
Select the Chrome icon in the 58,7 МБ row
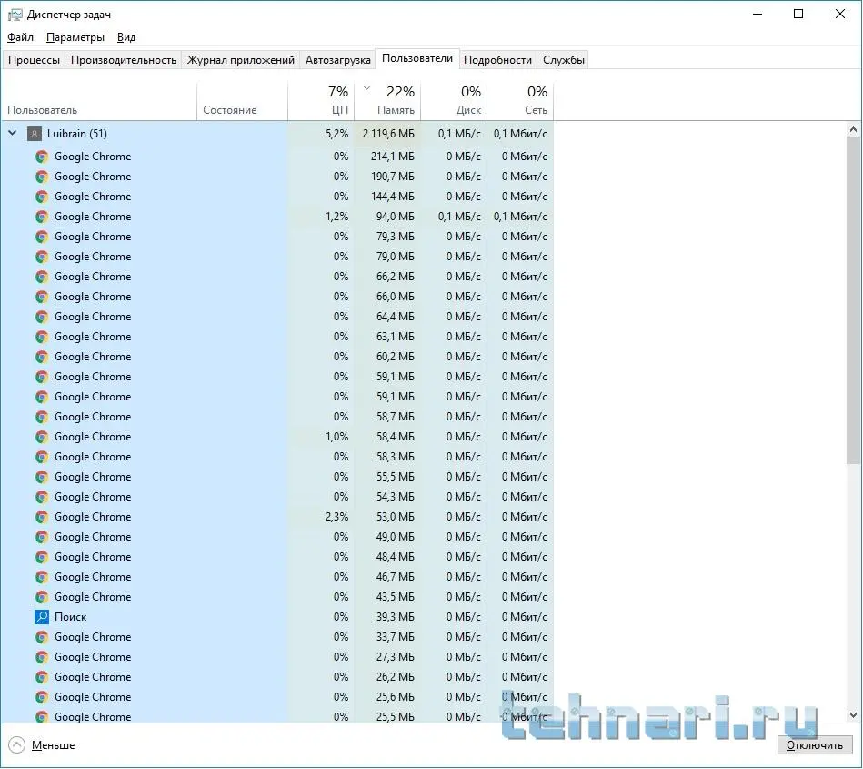tap(42, 417)
